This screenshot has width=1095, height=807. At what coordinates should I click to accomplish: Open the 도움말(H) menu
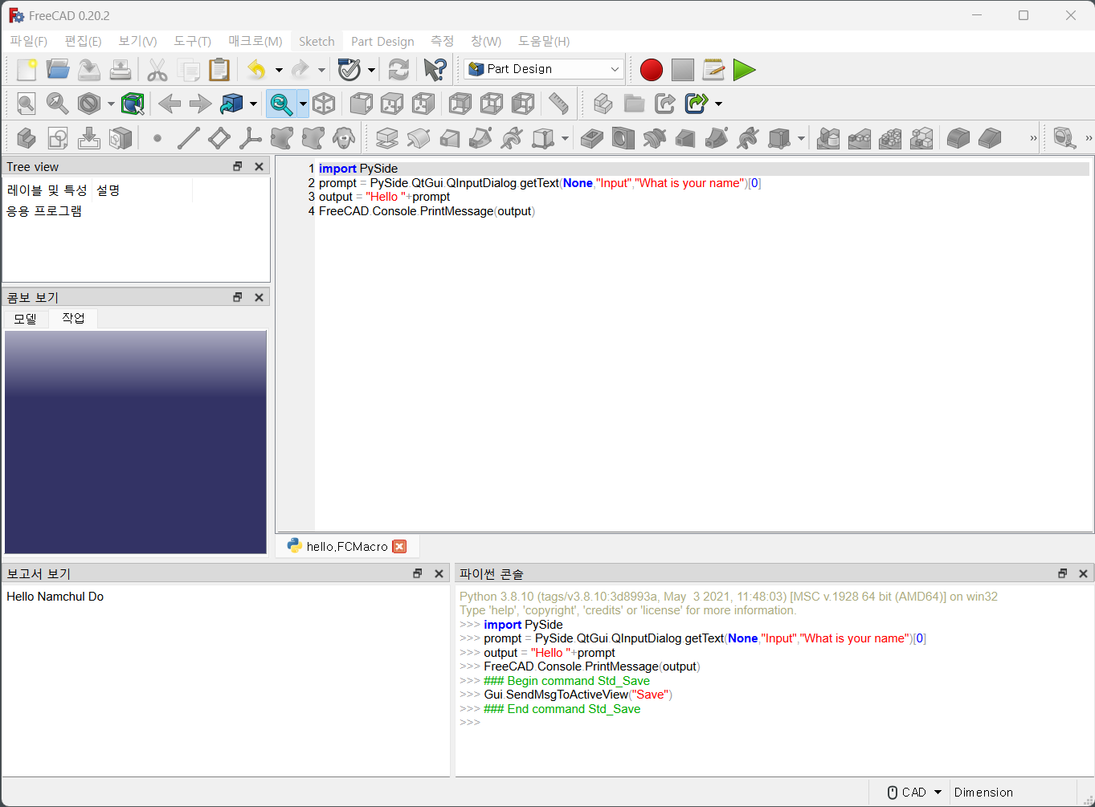click(x=544, y=41)
